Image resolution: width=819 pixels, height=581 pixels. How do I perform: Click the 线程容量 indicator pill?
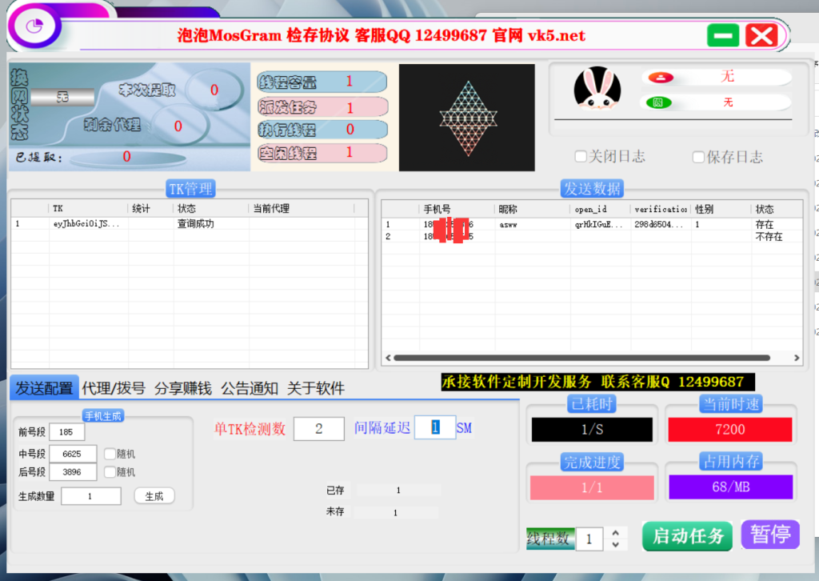click(x=322, y=82)
